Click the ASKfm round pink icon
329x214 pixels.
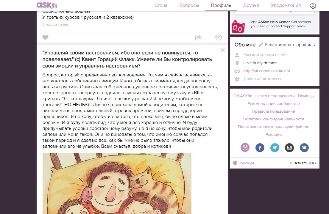[245, 148]
